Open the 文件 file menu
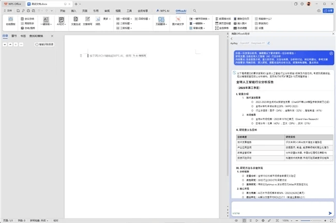This screenshot has width=336, height=223. 8,11
